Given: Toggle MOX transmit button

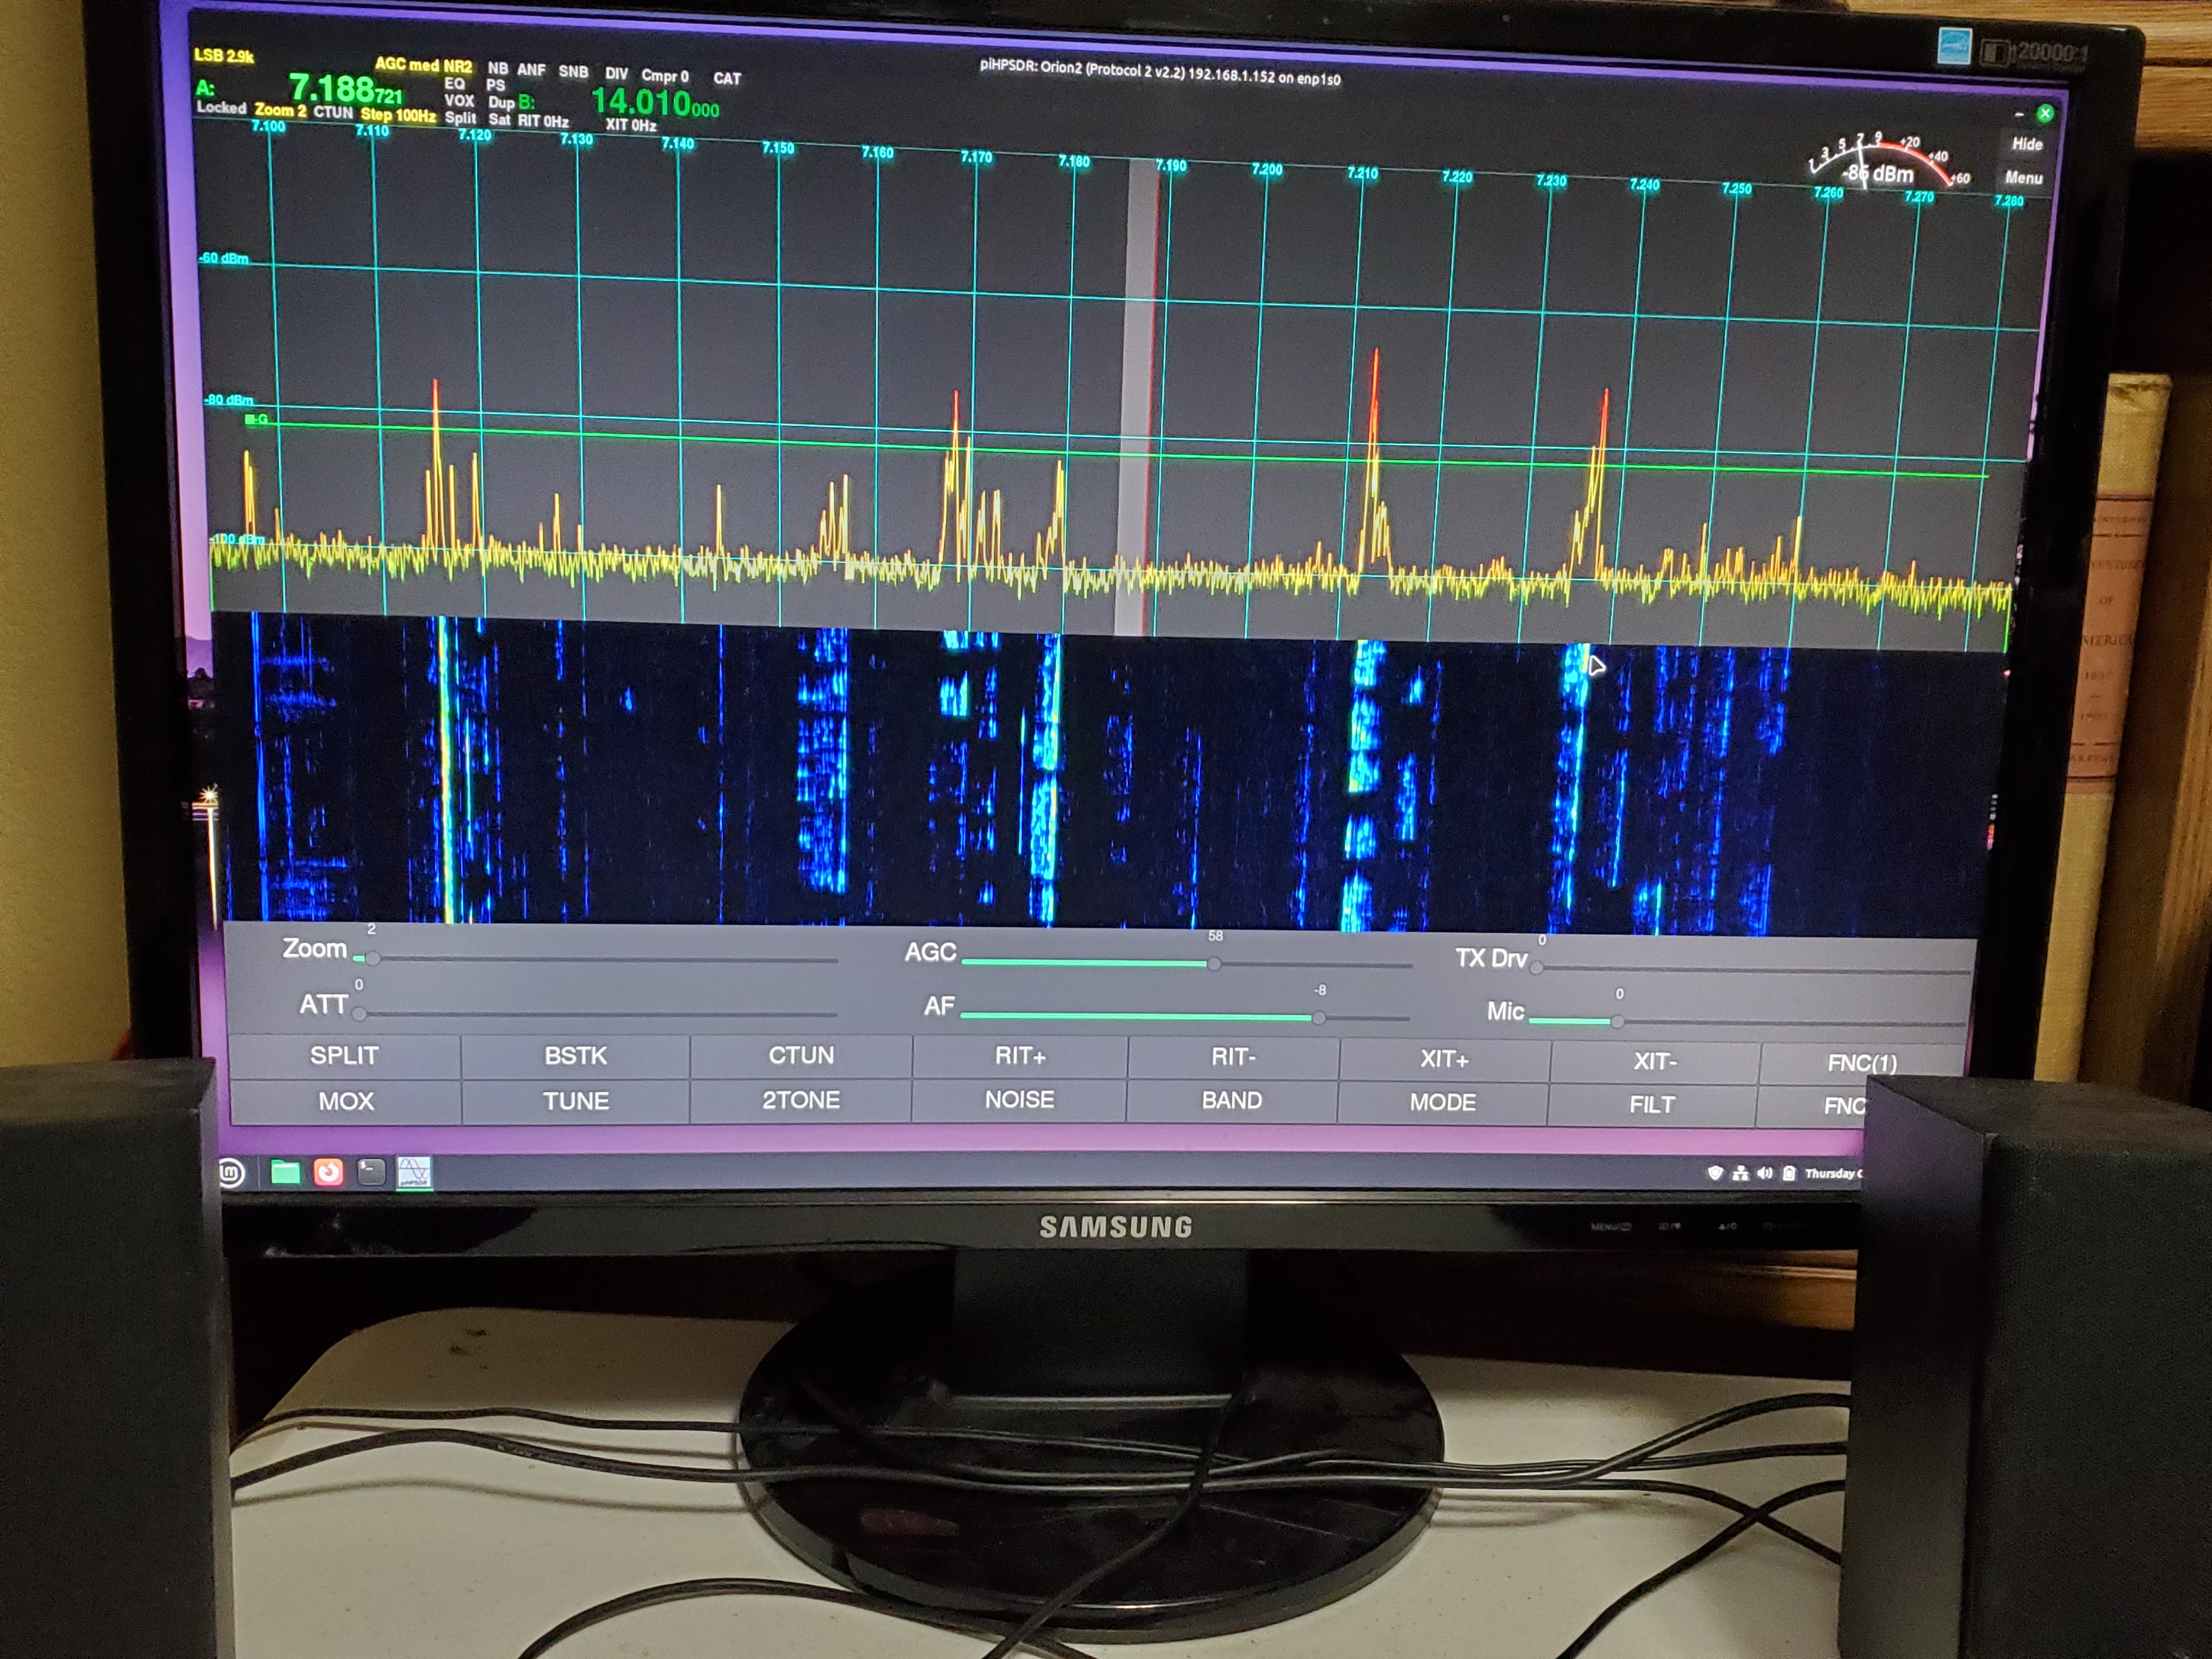Looking at the screenshot, I should [345, 1101].
